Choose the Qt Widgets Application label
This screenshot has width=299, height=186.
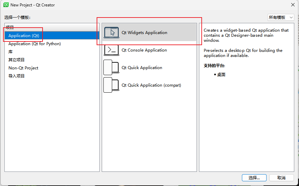(x=144, y=33)
